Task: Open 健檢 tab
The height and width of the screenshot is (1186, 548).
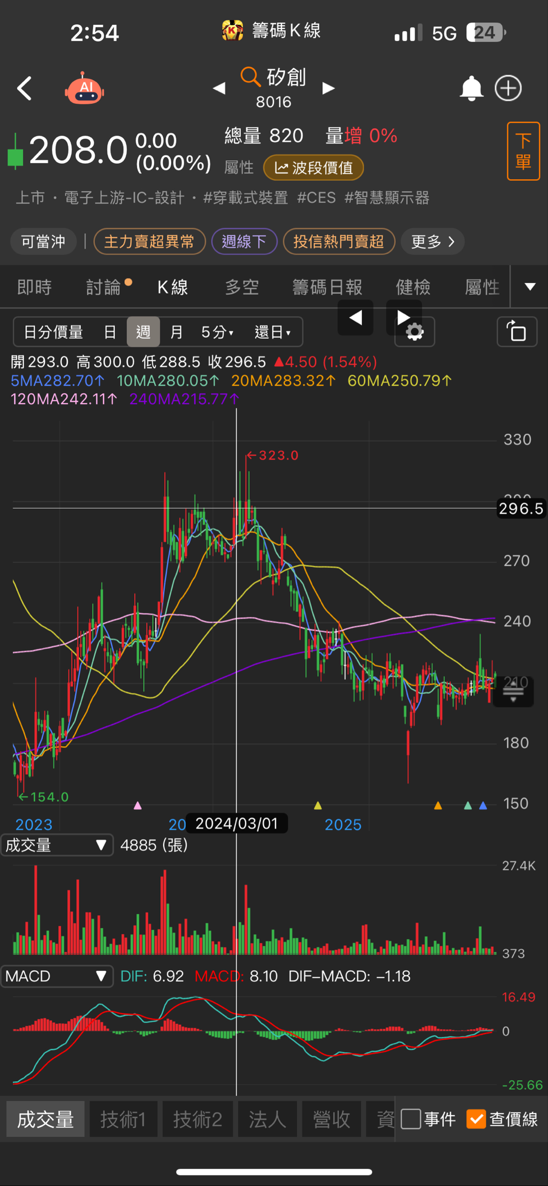Action: 413,287
